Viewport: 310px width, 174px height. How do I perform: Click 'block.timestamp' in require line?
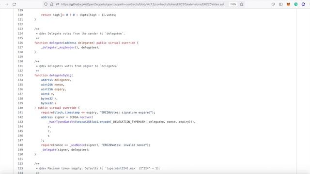point(67,113)
